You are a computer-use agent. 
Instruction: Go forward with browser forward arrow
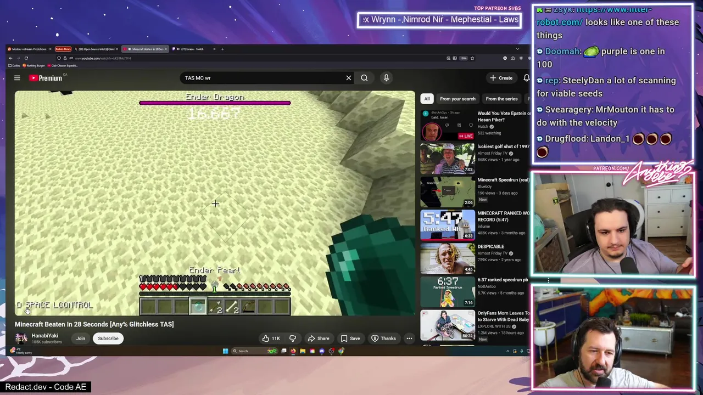(x=18, y=58)
